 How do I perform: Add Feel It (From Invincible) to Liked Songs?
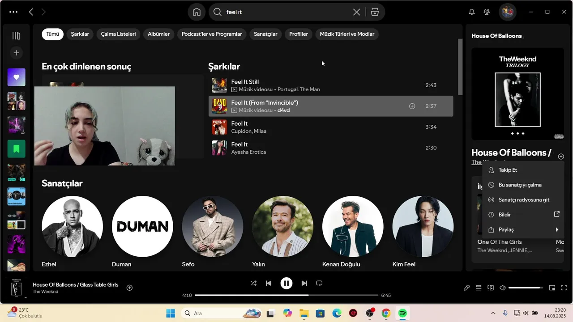click(x=412, y=106)
